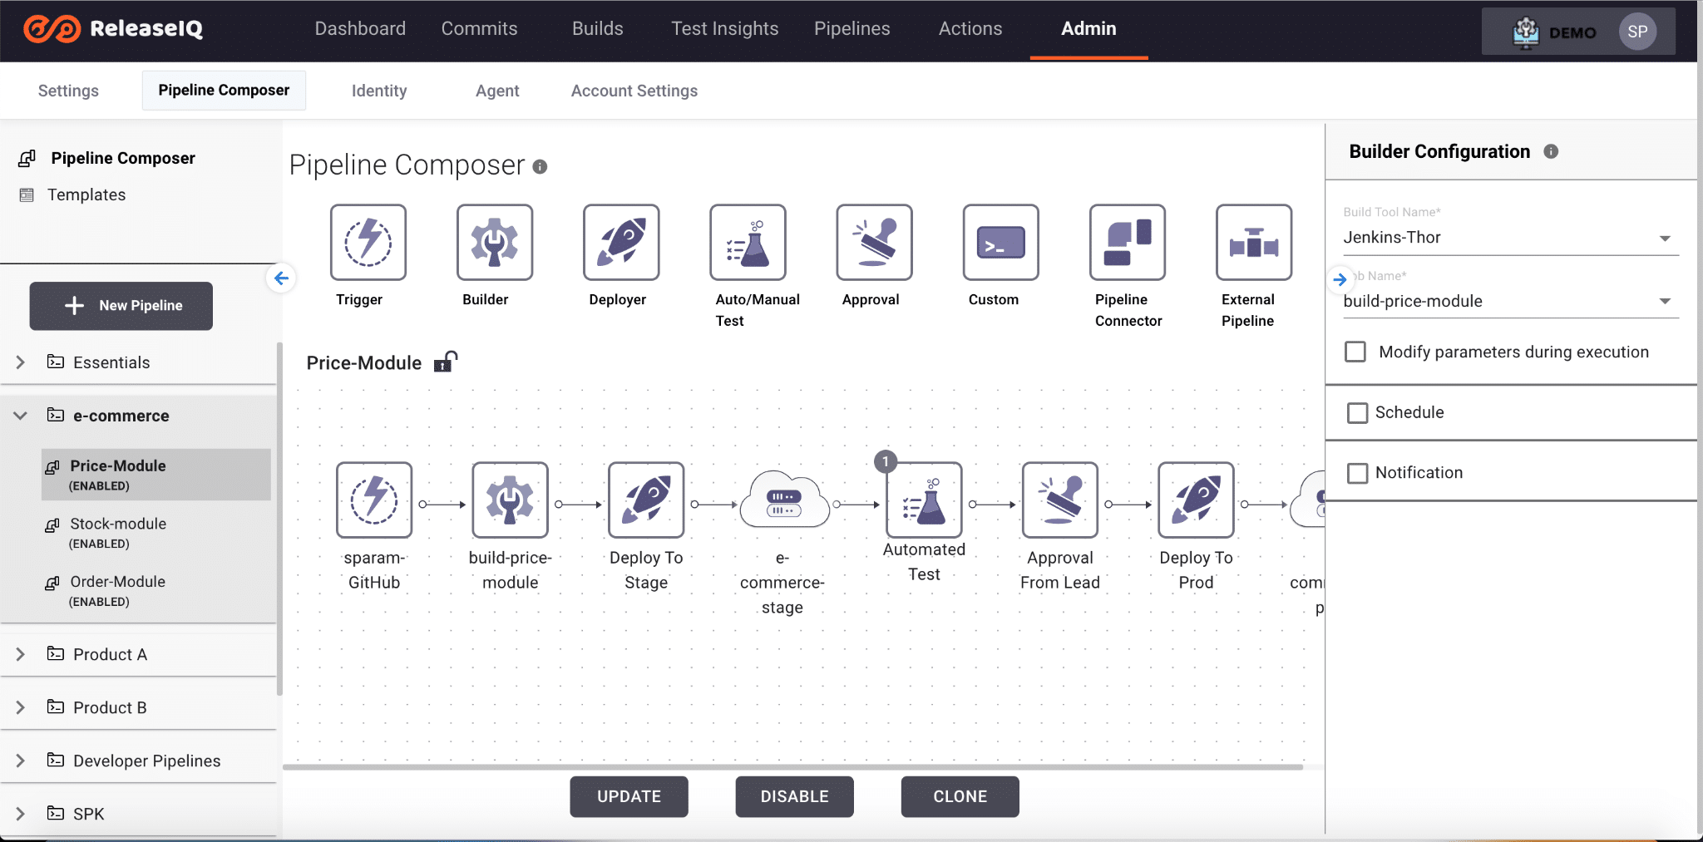
Task: Expand the Developer Pipelines folder
Action: (x=21, y=761)
